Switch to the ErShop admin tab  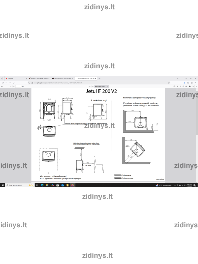[x=39, y=78]
